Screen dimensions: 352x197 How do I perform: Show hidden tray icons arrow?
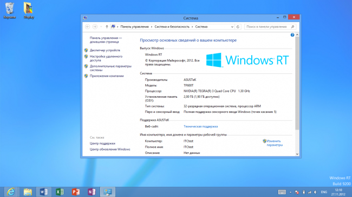tap(290, 192)
